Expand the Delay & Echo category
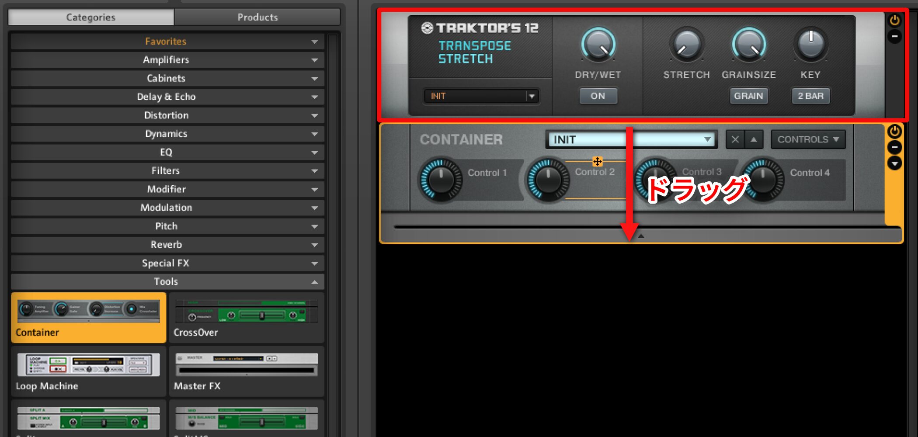 (167, 97)
